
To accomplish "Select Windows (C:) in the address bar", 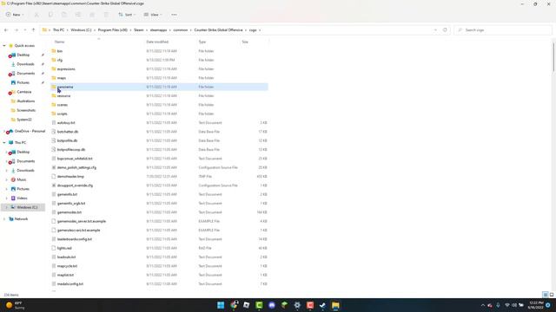I will [81, 30].
